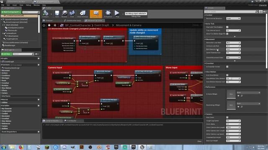Screen dimensions: 268x150
Task: Open the Edit menu
Action: tap(8, 5)
